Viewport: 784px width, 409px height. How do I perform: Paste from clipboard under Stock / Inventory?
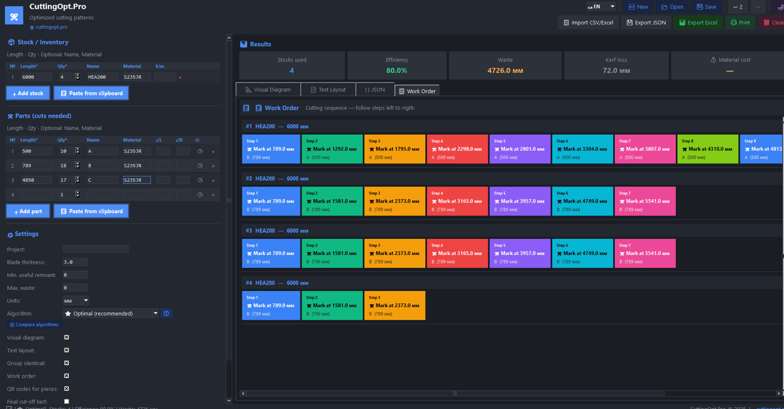tap(91, 93)
